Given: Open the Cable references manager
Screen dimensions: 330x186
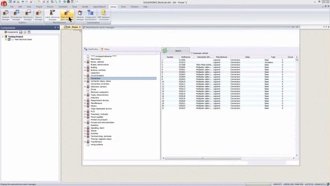Looking at the screenshot, I should (x=53, y=15).
